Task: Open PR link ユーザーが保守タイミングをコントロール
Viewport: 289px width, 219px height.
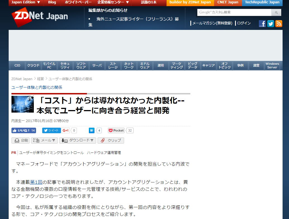Action: pyautogui.click(x=70, y=153)
